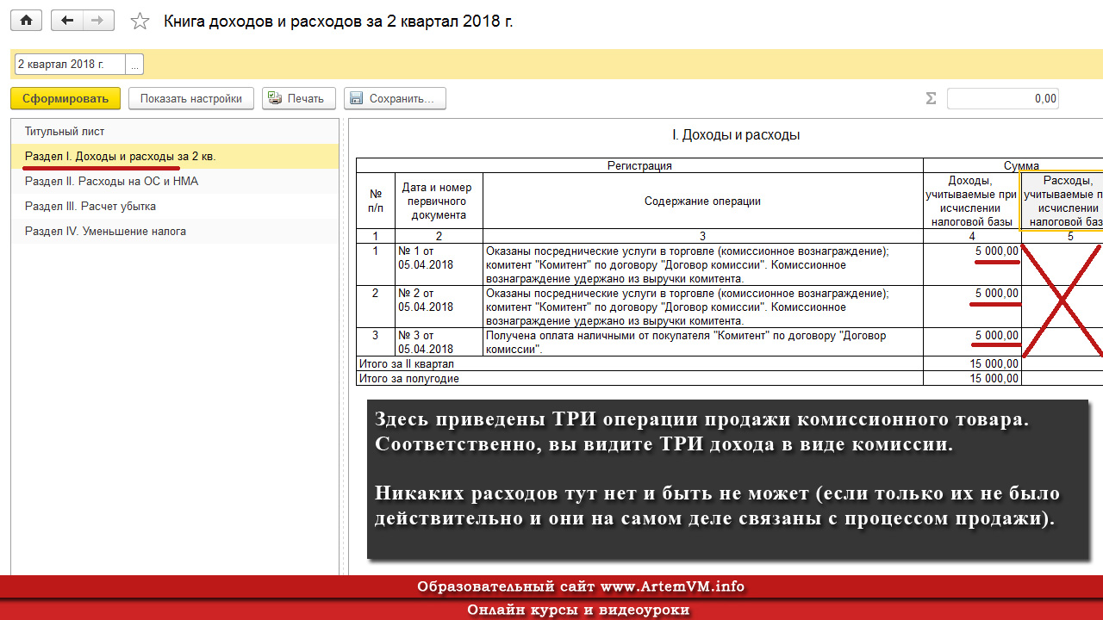Click the sigma sum icon

931,98
